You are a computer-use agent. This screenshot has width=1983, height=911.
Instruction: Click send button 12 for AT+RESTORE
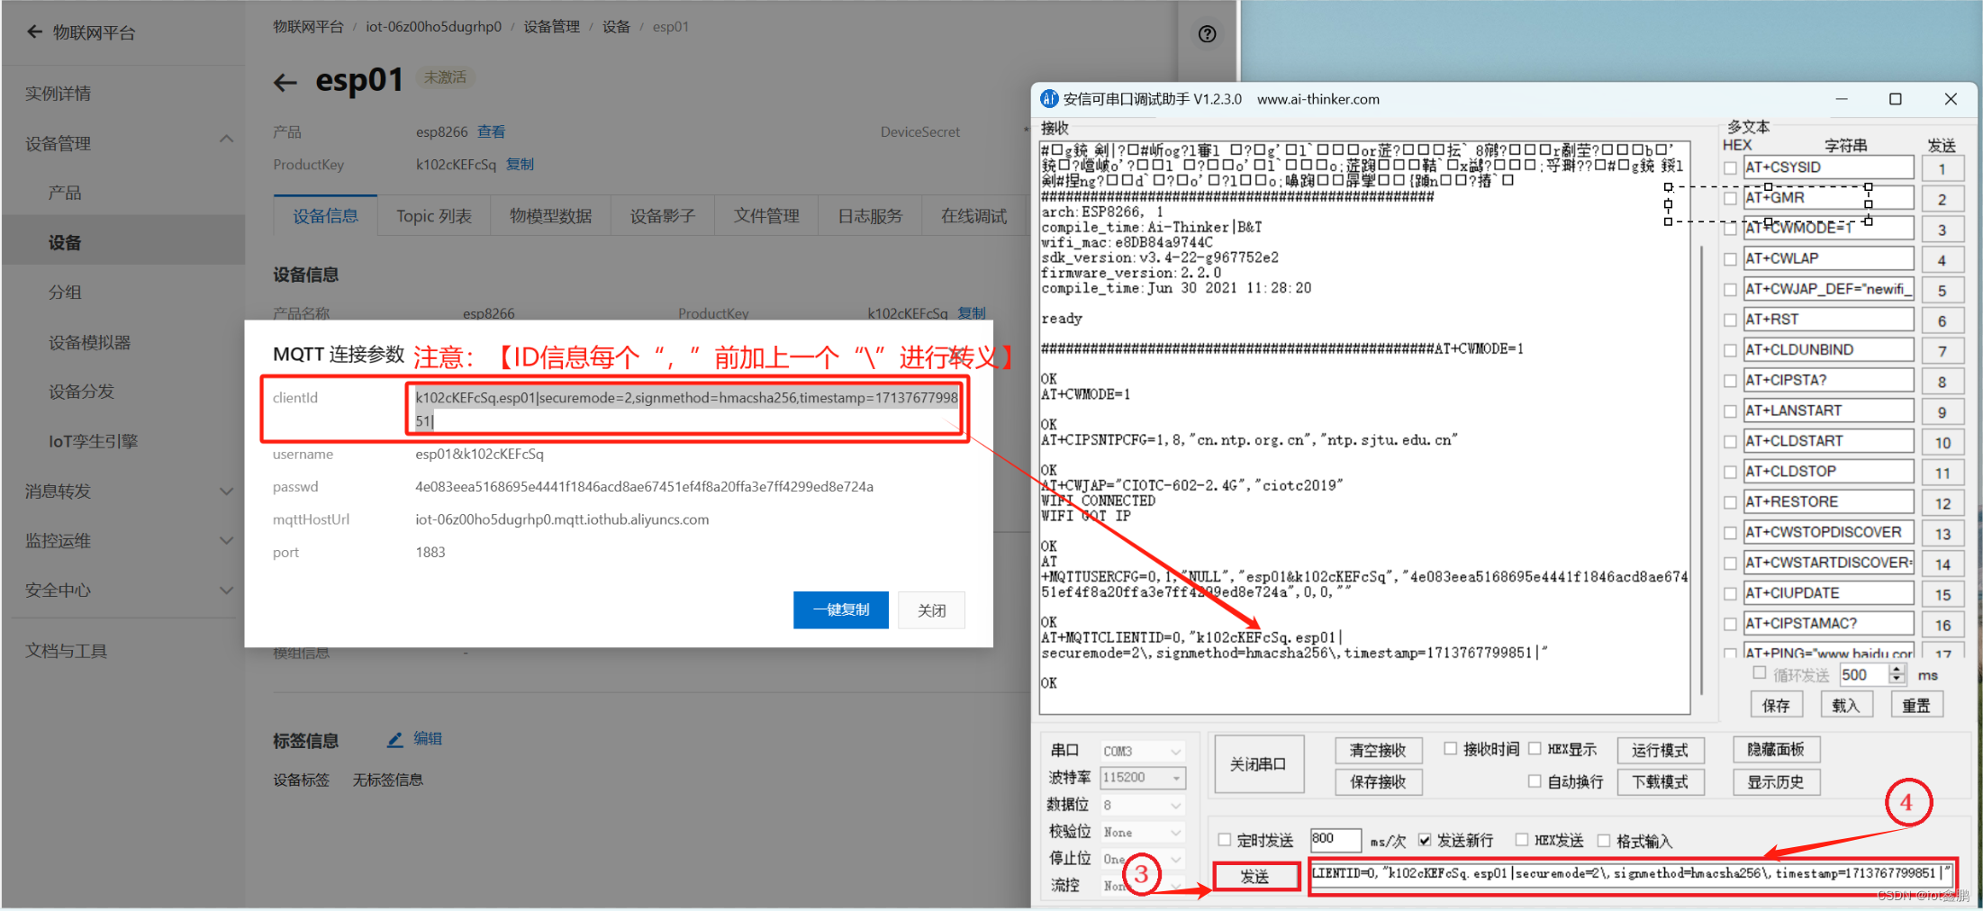pos(1942,503)
